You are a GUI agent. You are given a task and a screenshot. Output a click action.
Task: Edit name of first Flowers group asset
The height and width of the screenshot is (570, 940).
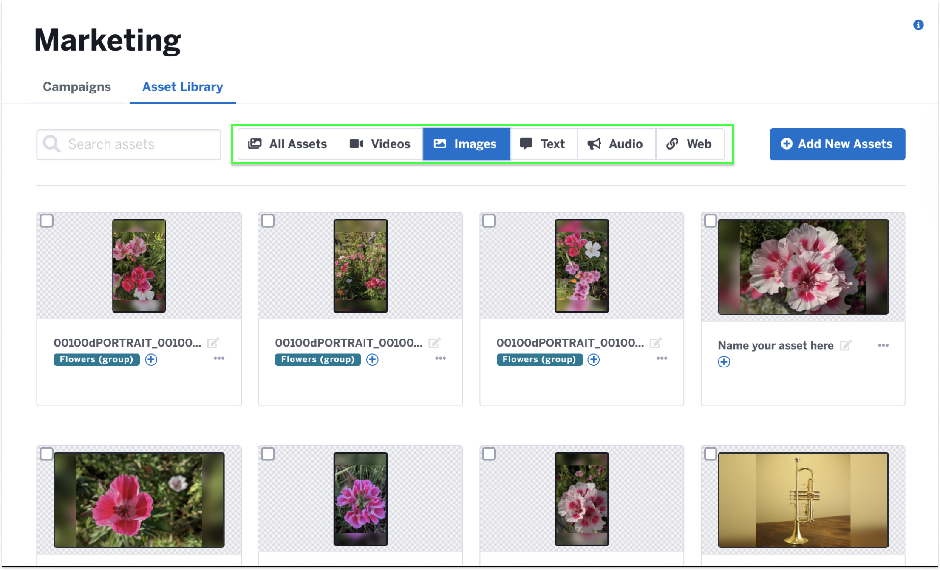pos(213,342)
